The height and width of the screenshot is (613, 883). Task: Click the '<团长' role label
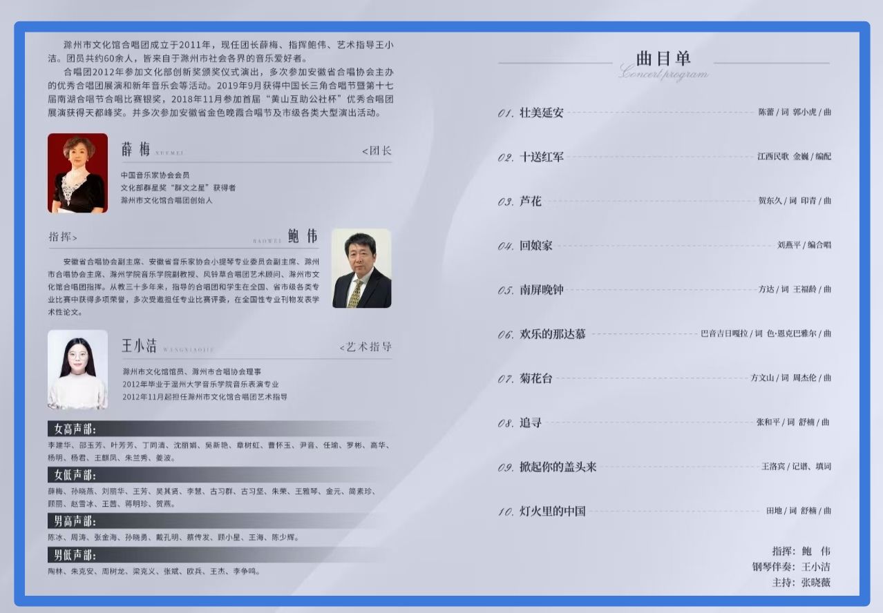pos(377,150)
